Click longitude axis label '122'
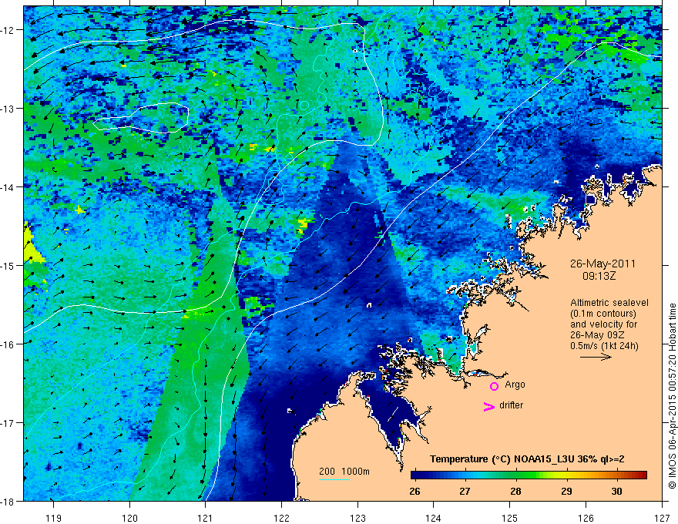Screen dimensions: 678x524 (281, 518)
